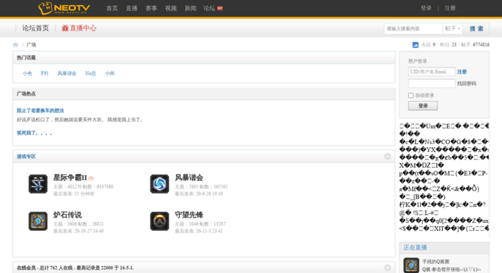Open the Overwatch (守望先锋) forum icon

(160, 221)
